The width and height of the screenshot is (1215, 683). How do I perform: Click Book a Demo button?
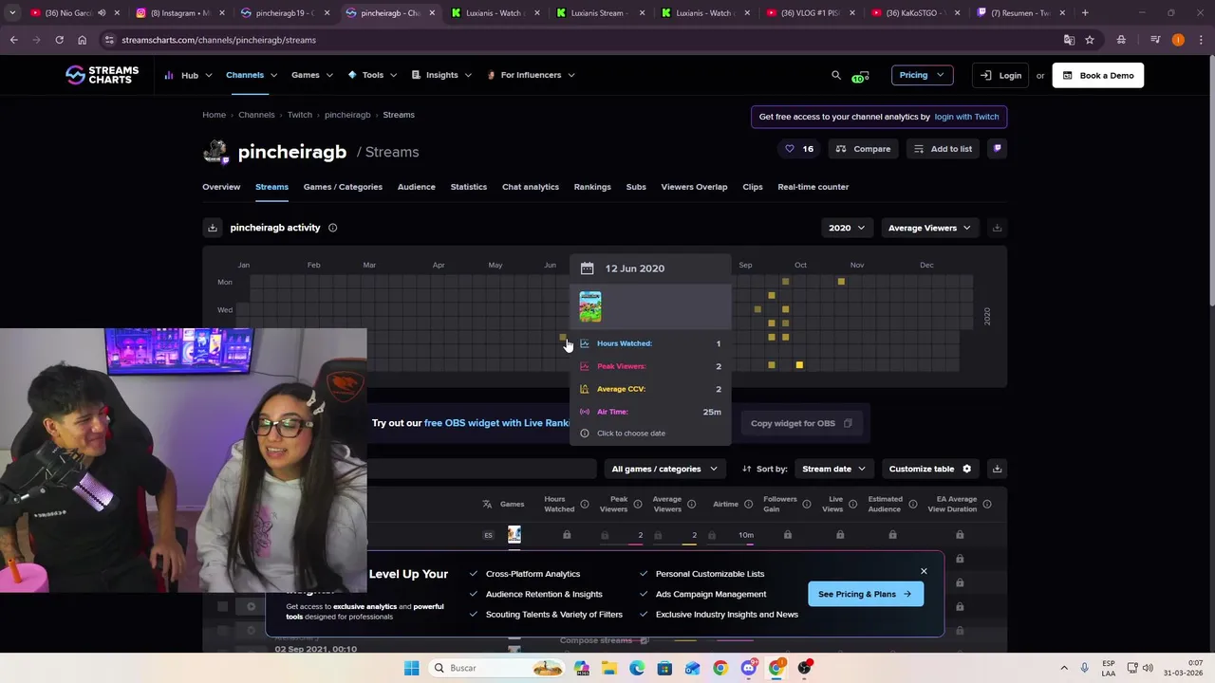(x=1098, y=75)
